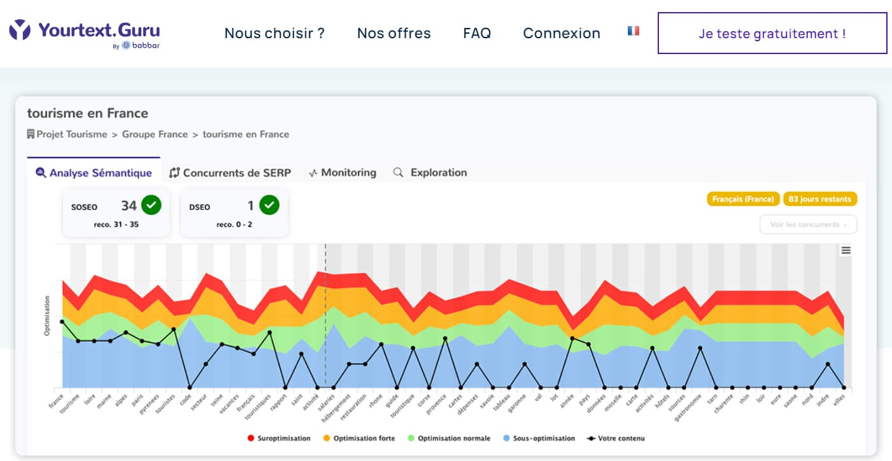Click the x-axis label 'hôtels'

663,402
